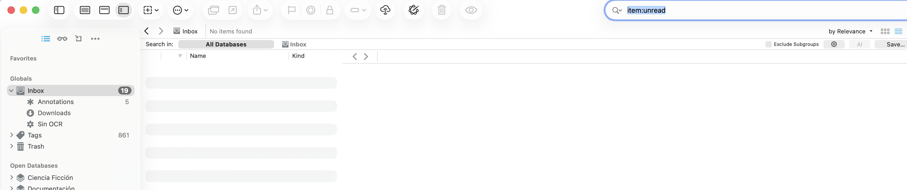Switch to icon grid view

[885, 31]
